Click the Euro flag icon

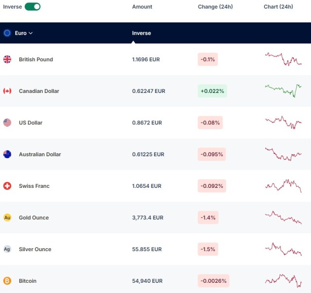[x=7, y=33]
